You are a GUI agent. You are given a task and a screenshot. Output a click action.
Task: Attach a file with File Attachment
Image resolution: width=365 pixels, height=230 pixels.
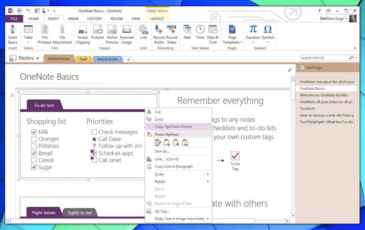pos(62,34)
